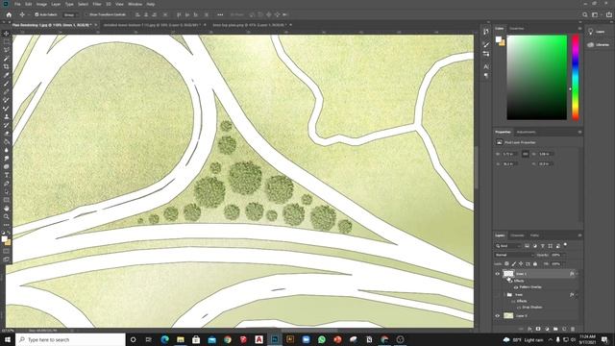Viewport: 615px width, 346px height.
Task: Open the Image menu
Action: point(41,4)
